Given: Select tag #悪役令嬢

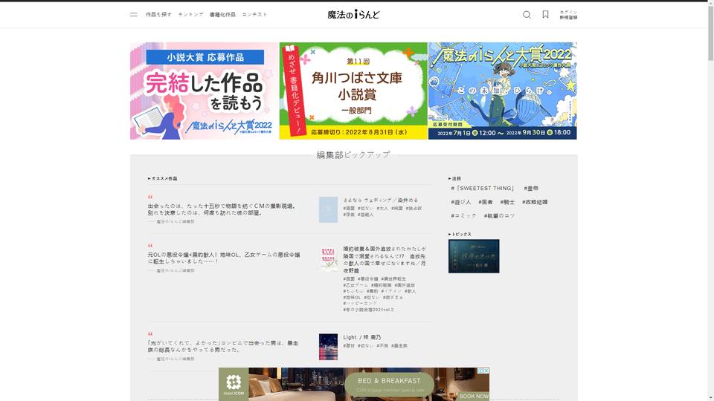Looking at the screenshot, I should [x=368, y=278].
